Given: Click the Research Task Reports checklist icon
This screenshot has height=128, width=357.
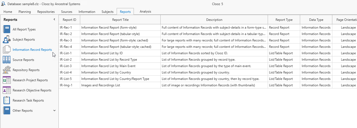Looking at the screenshot, I should coord(6,100).
